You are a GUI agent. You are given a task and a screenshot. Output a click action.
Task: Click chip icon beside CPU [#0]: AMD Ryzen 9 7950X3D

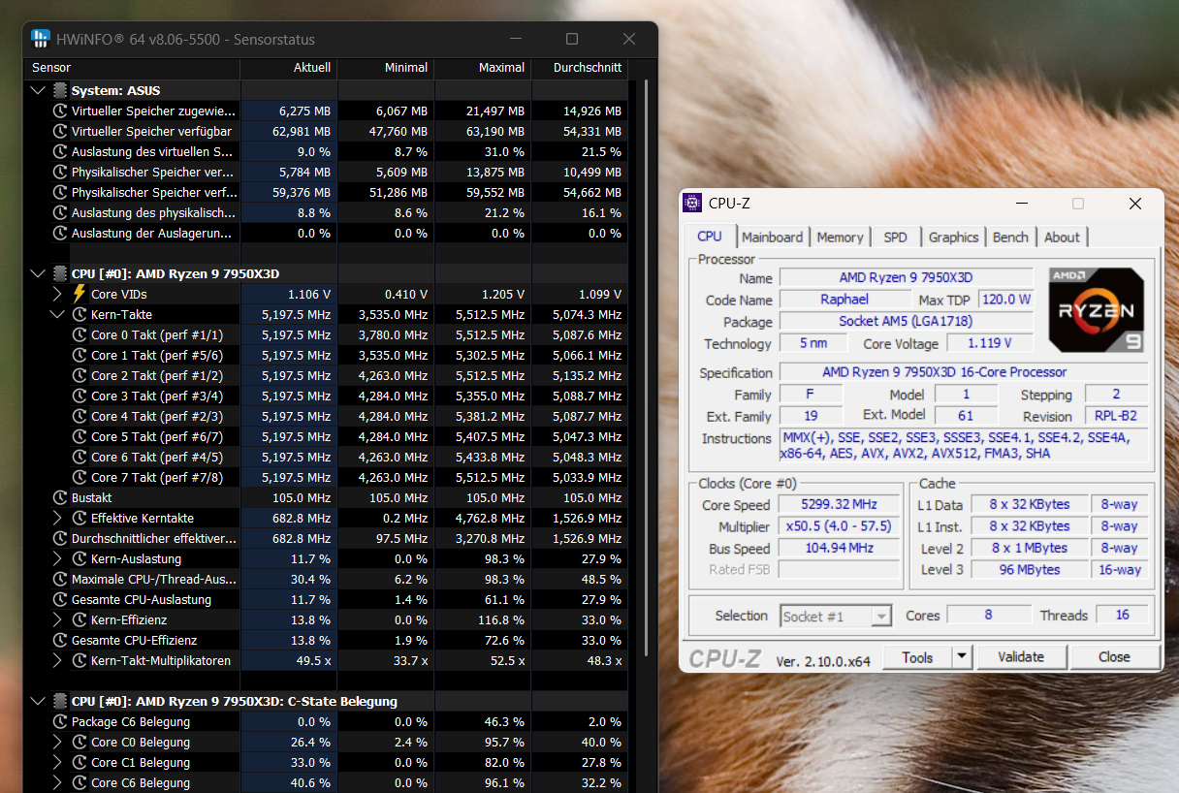pos(60,273)
